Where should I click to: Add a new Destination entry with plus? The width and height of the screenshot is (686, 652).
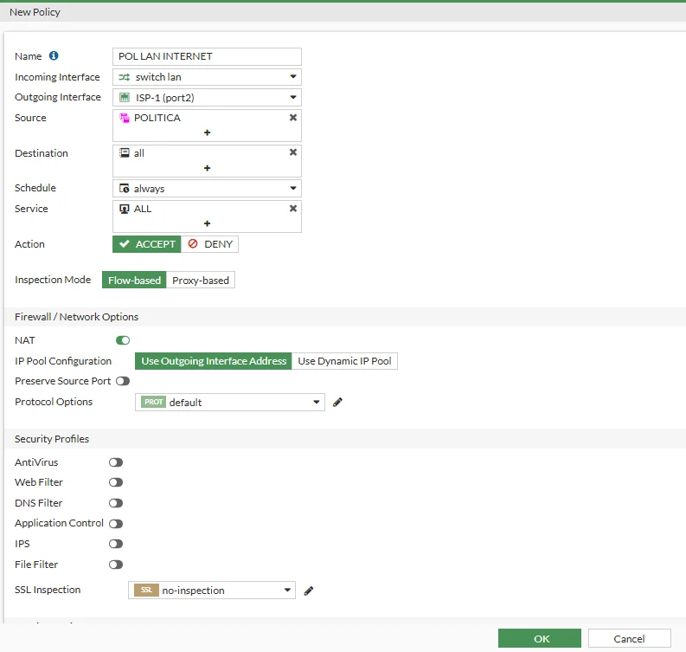pyautogui.click(x=207, y=168)
